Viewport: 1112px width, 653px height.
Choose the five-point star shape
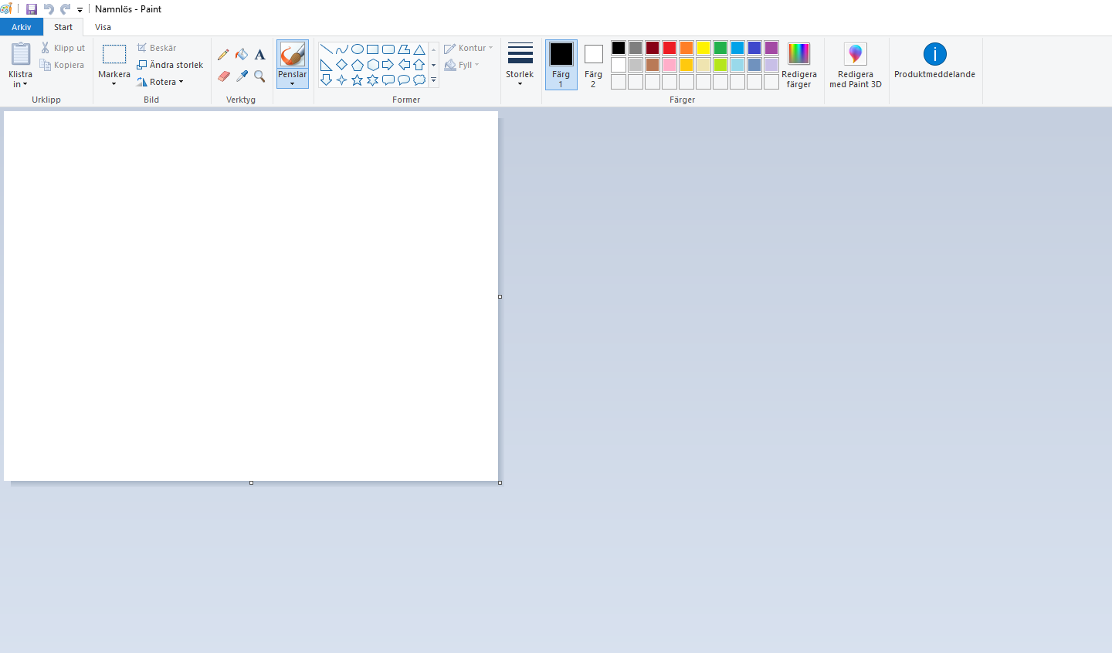(x=357, y=80)
